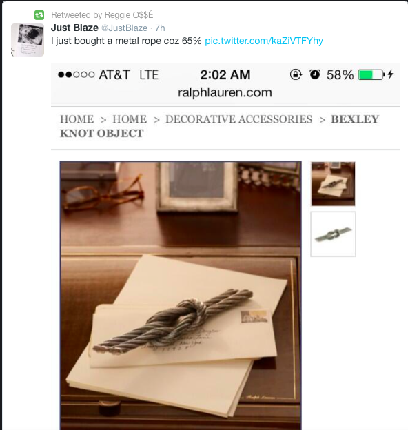Go to the second HOME breadcrumb
Image resolution: width=408 pixels, height=430 pixels.
pos(130,119)
